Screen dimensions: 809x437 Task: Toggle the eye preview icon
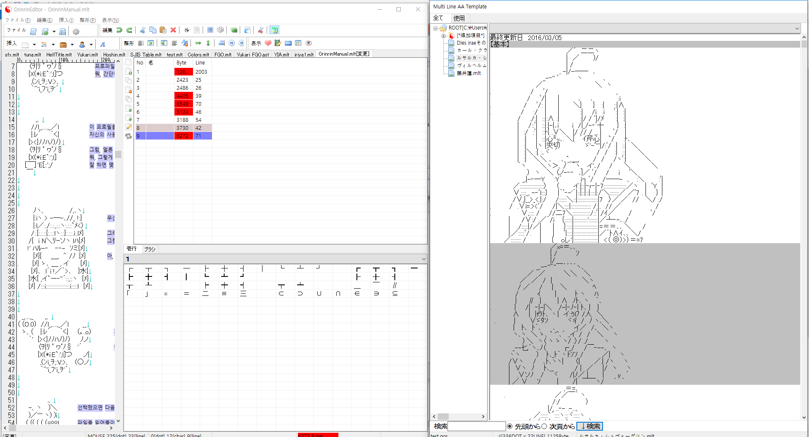[308, 43]
